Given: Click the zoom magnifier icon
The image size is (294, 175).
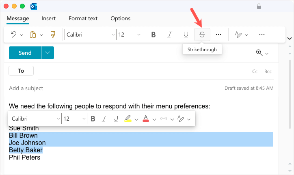Looking at the screenshot, I should click(x=259, y=53).
